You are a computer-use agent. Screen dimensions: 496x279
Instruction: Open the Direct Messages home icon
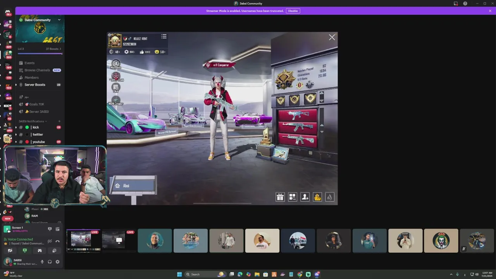[x=8, y=12]
